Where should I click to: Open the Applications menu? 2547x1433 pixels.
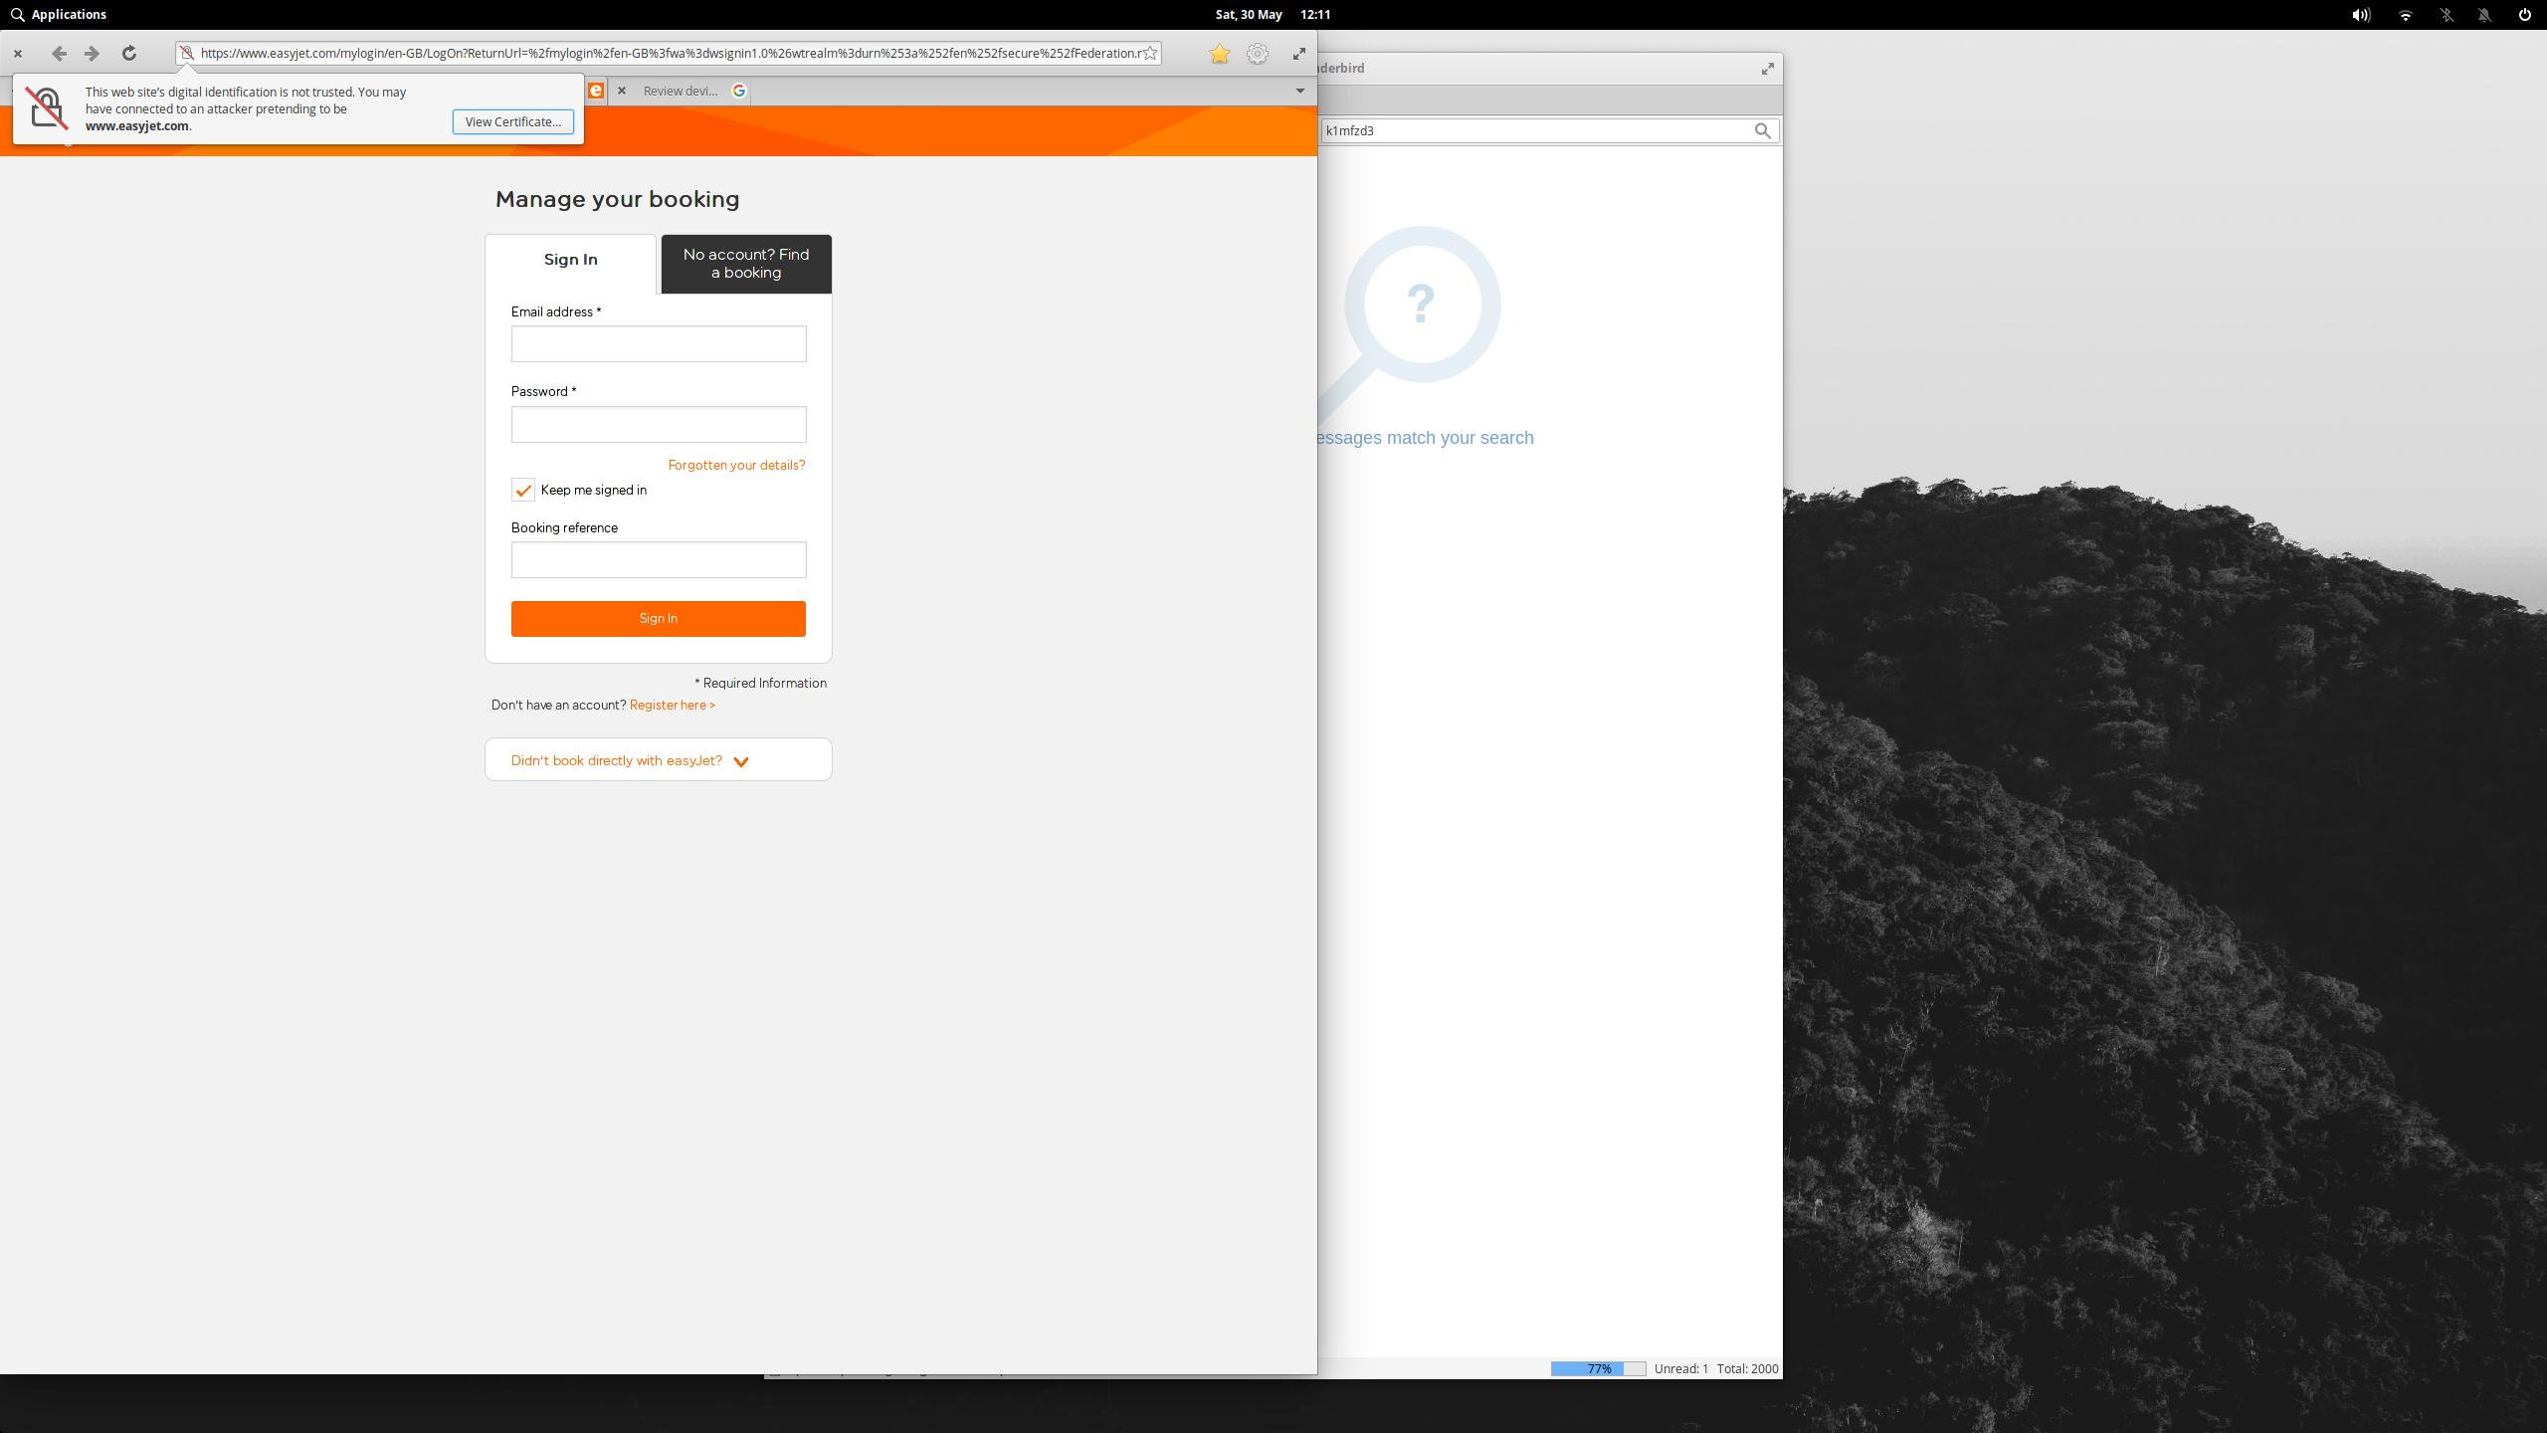click(x=59, y=14)
